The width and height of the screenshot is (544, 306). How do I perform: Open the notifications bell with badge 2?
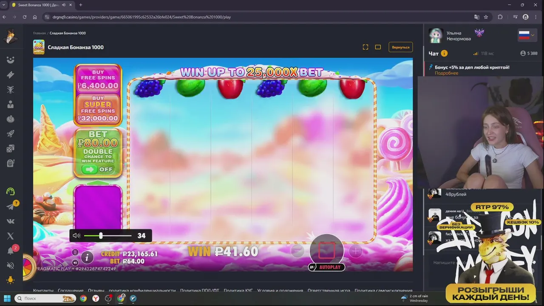pos(11,251)
